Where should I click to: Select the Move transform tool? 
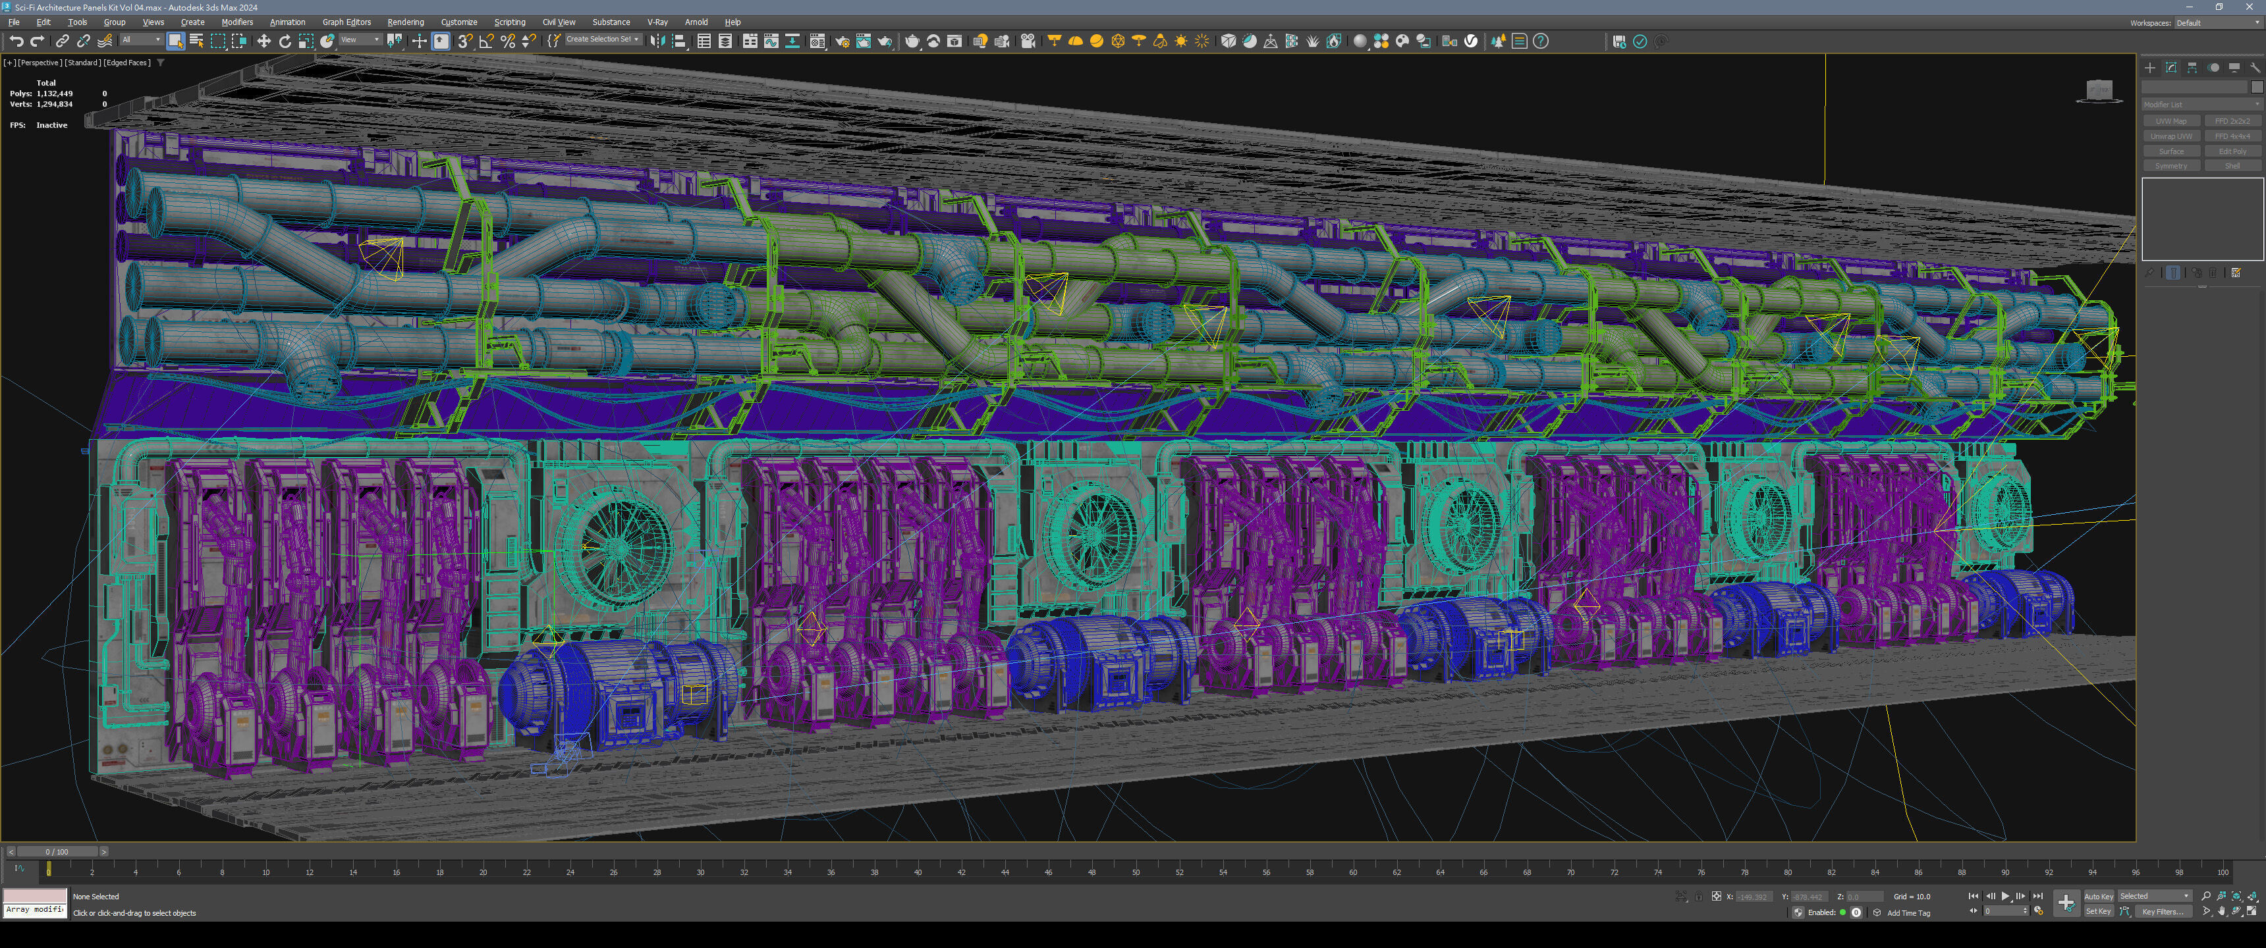coord(263,41)
